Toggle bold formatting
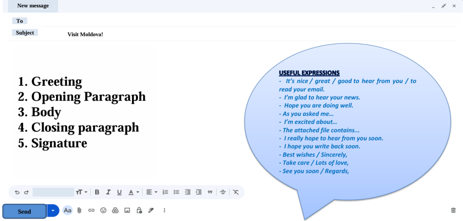Screen dimensions: 463x221 click(97, 192)
